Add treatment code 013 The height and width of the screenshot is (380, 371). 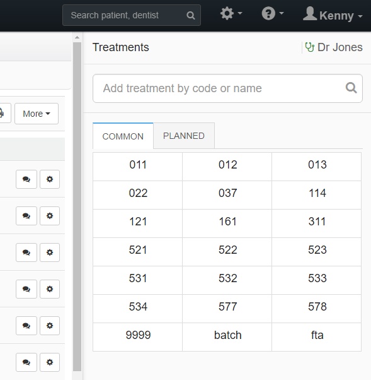click(x=317, y=167)
